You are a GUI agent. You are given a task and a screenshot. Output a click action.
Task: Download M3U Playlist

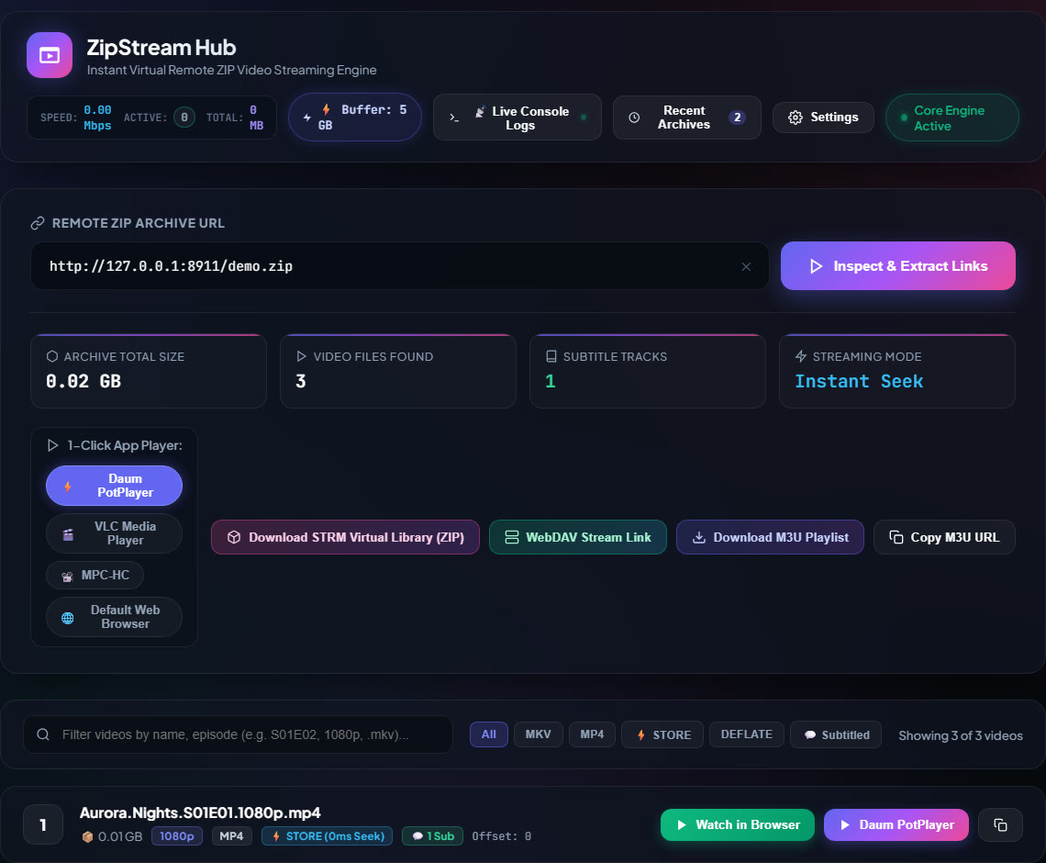point(770,537)
